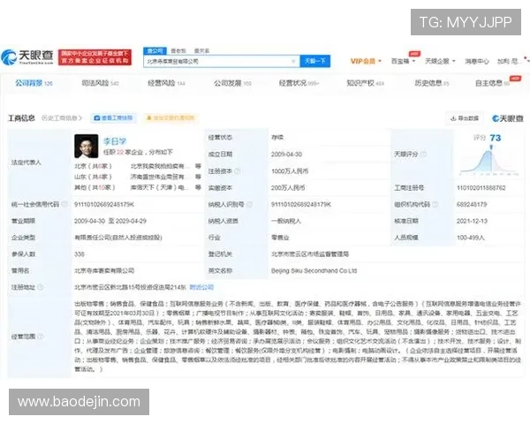Click the 登记机关 value 北京市密云区市场监督管理局
The height and width of the screenshot is (424, 530).
310,254
